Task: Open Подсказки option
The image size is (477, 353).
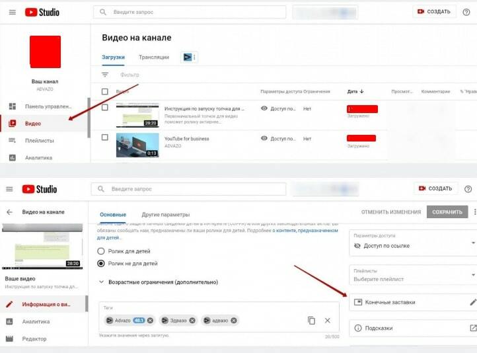Action: pyautogui.click(x=413, y=328)
